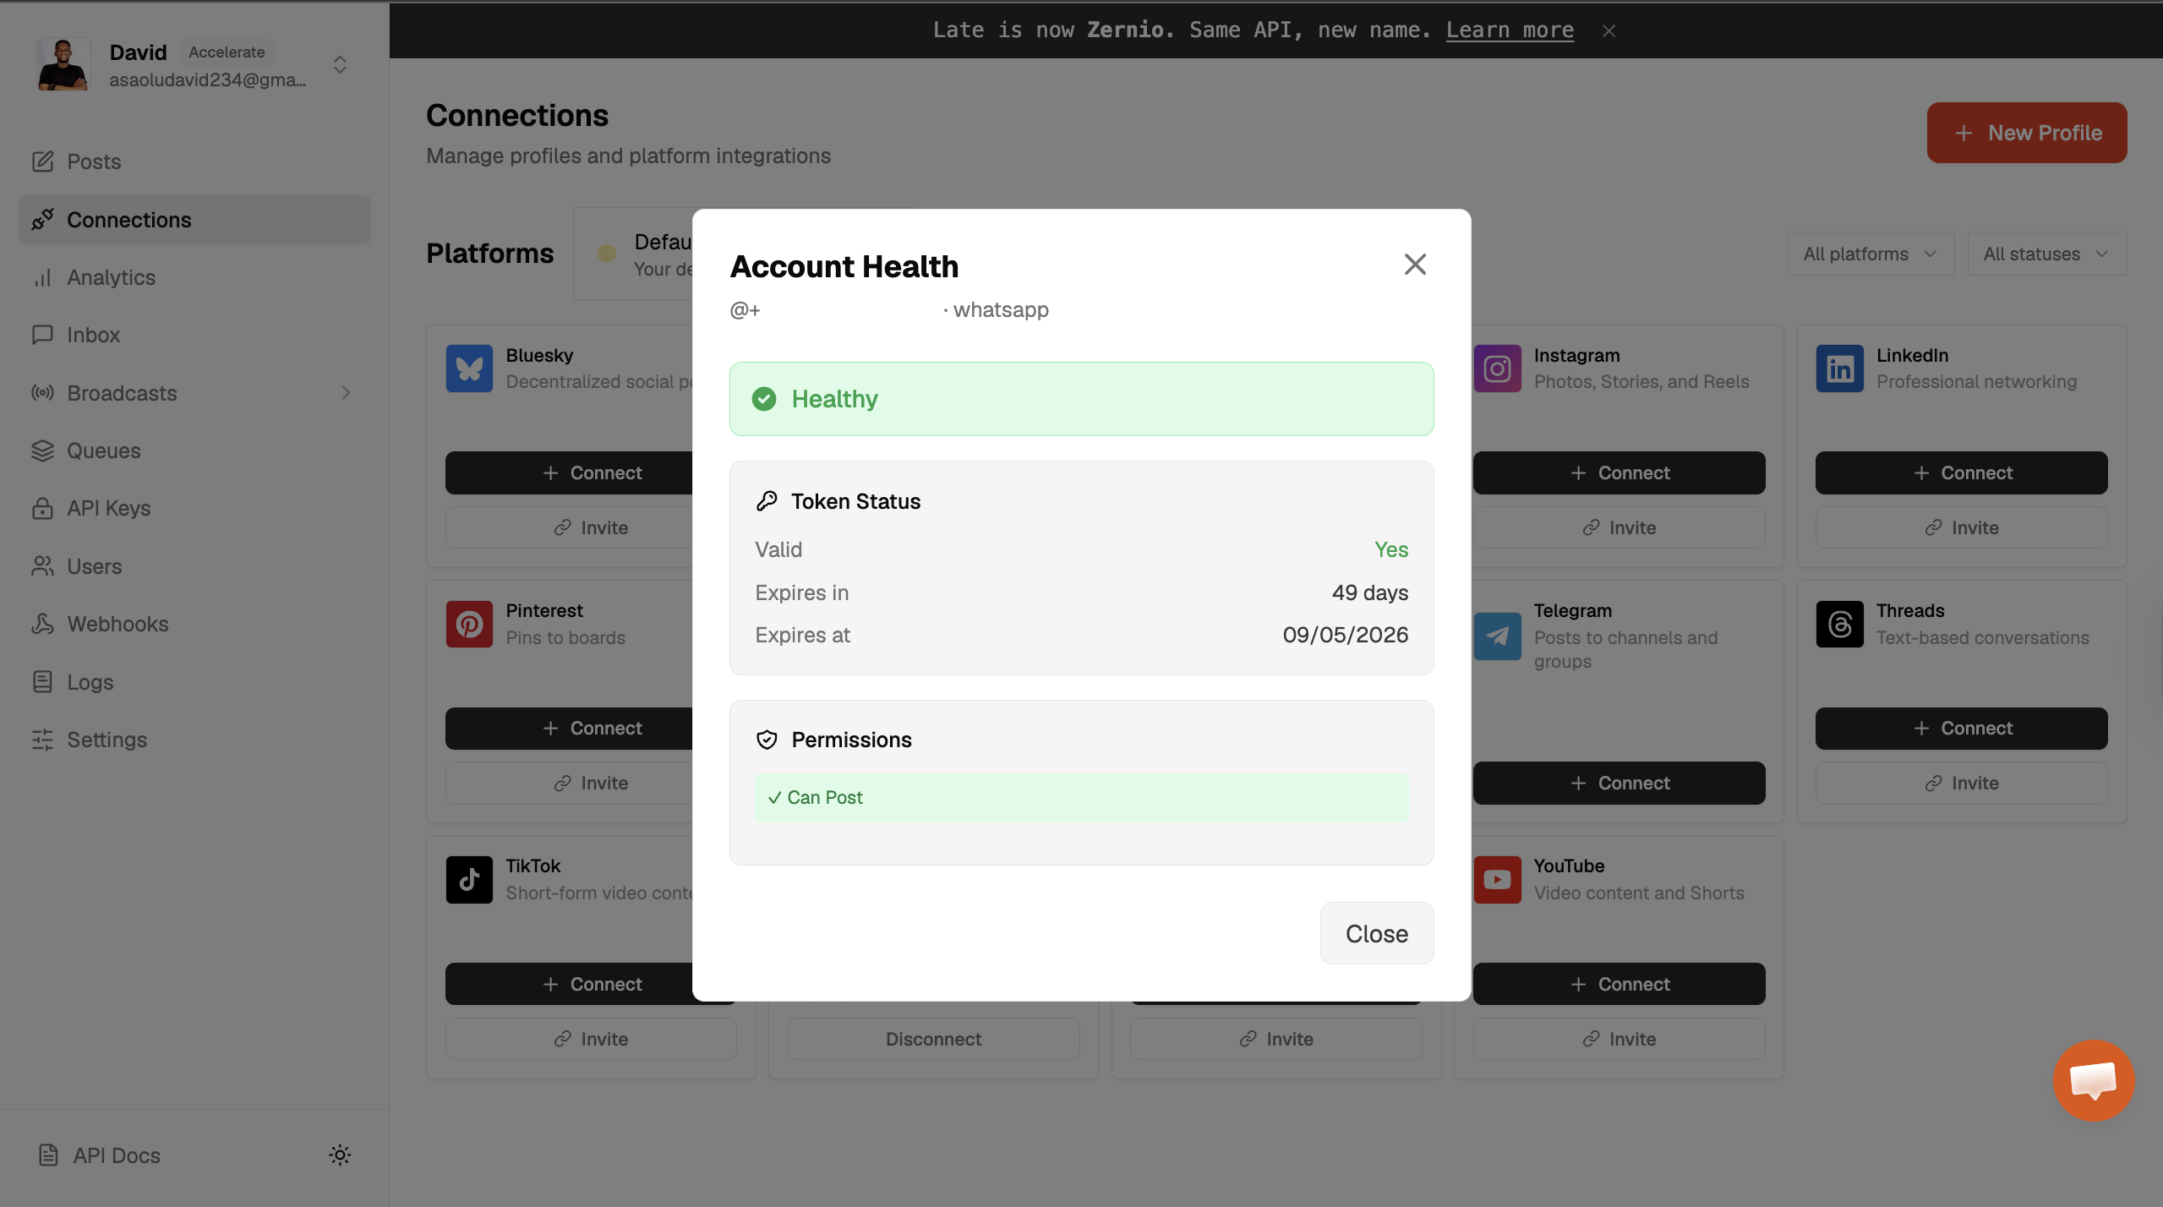2163x1207 pixels.
Task: Click the key icon beside Token Status
Action: 767,501
